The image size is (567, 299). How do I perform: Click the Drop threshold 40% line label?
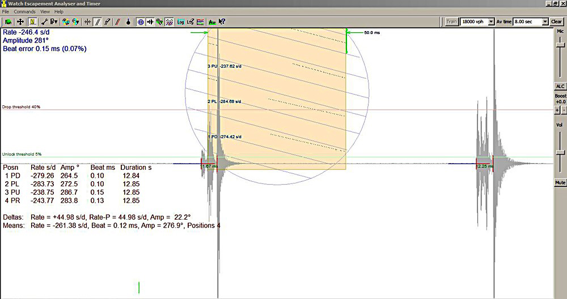[x=21, y=107]
